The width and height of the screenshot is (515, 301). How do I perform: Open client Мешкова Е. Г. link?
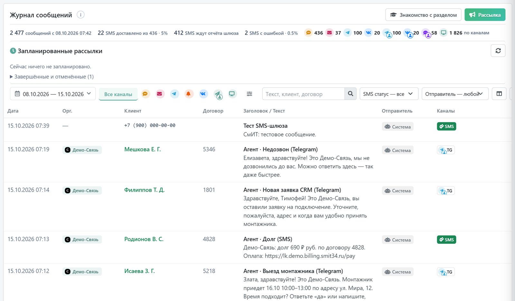143,150
